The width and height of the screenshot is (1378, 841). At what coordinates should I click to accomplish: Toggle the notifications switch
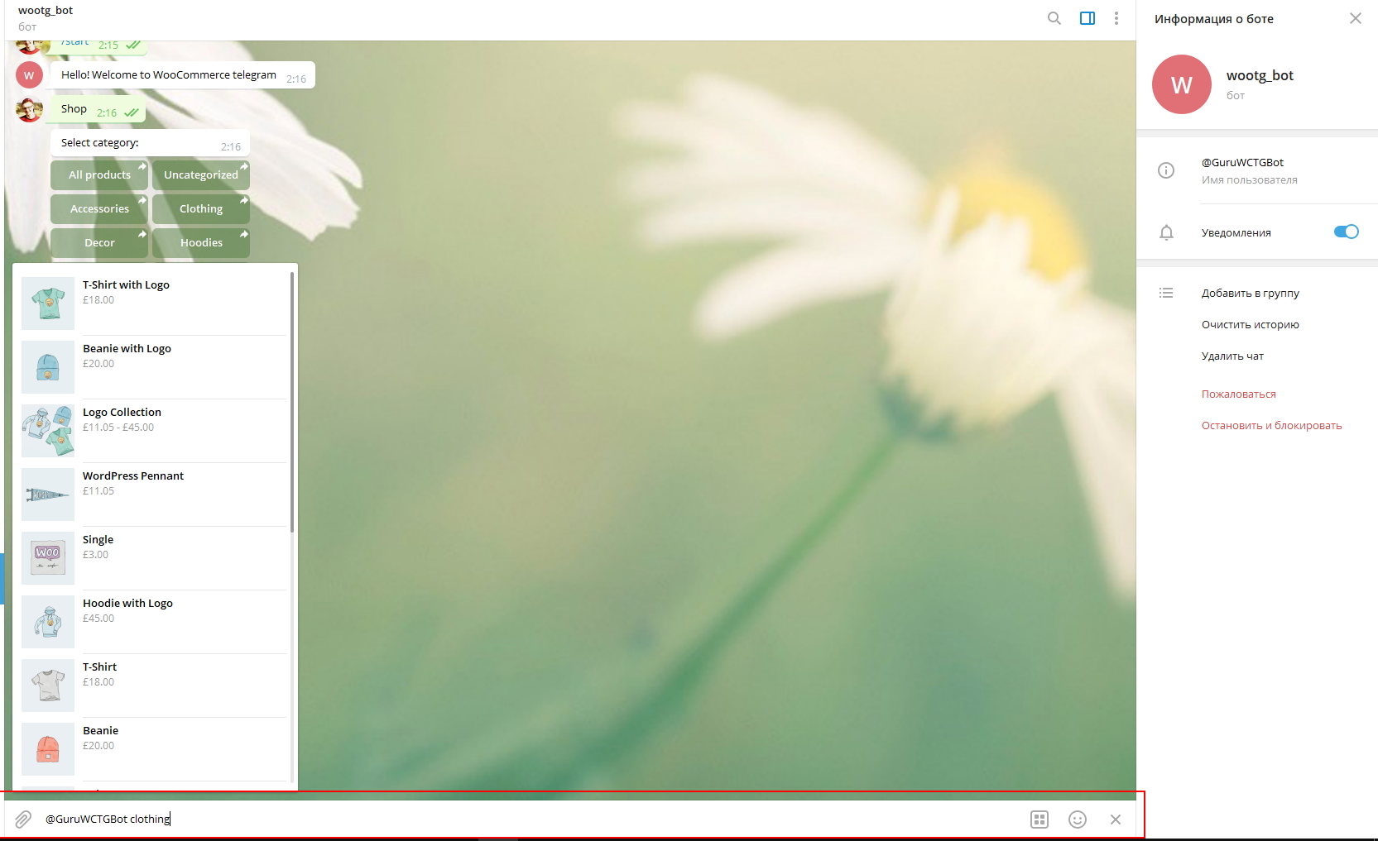click(x=1346, y=232)
